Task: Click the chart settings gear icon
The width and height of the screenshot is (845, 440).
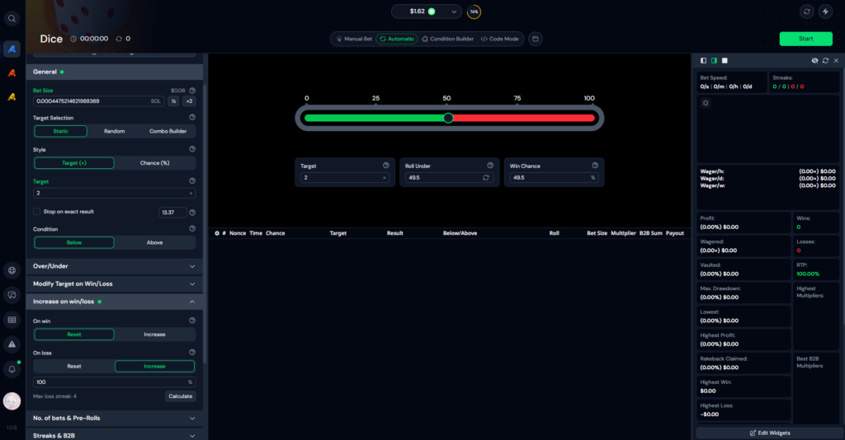Action: [x=706, y=103]
